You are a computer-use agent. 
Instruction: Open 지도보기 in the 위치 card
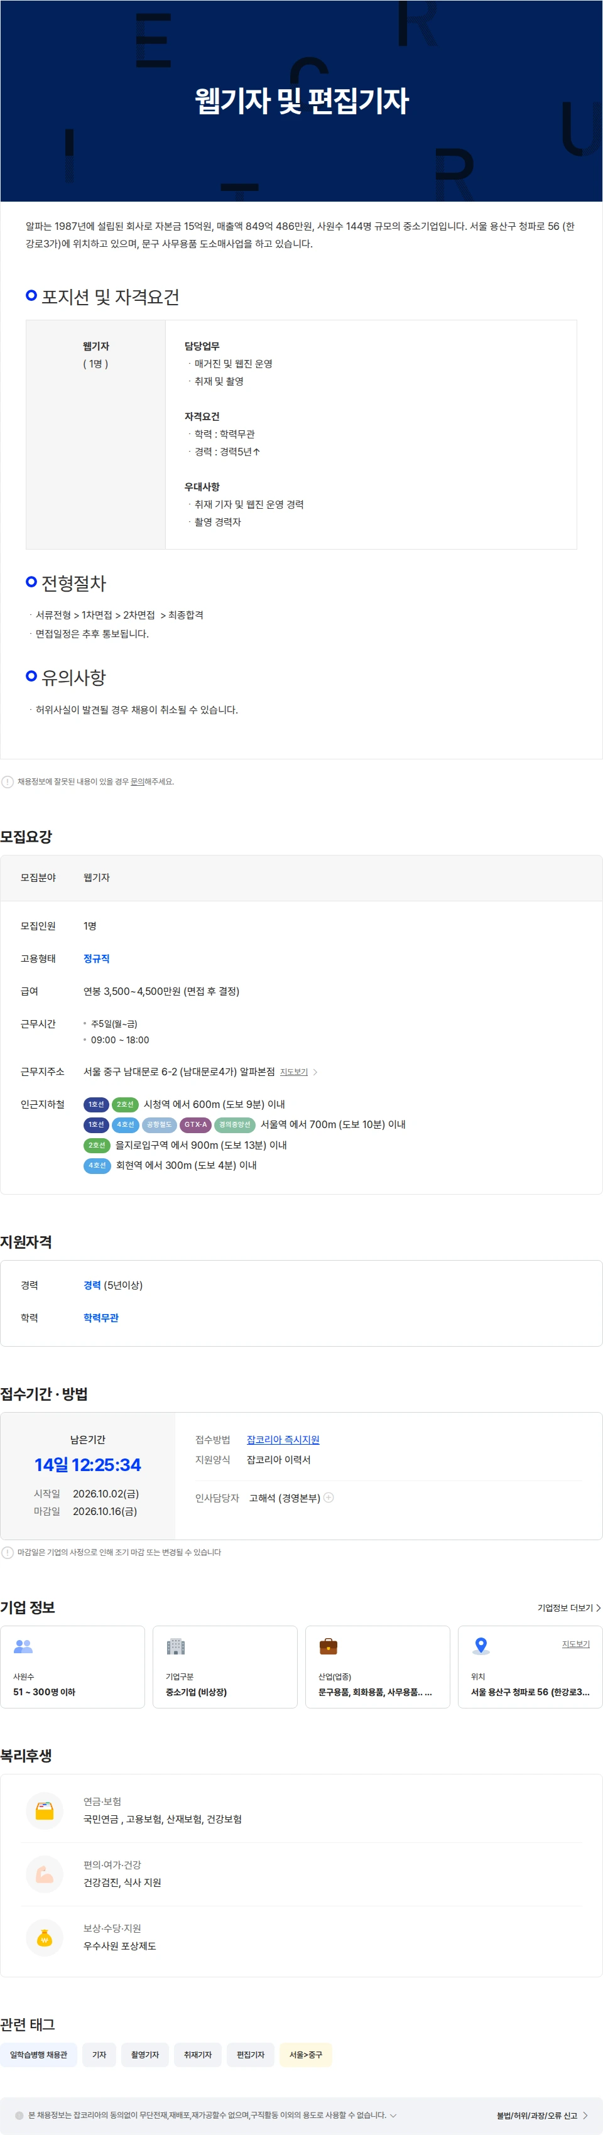(575, 1644)
